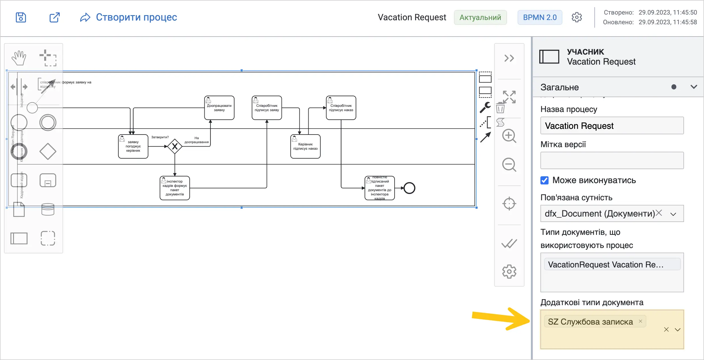
Task: Click the VacationRequest document type tag
Action: click(612, 264)
